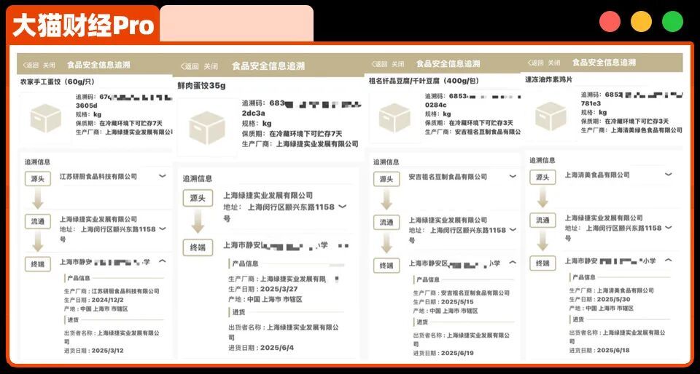The image size is (700, 374).
Task: Select the 终端 step for 鲜肉蛋饺35g
Action: coord(198,247)
